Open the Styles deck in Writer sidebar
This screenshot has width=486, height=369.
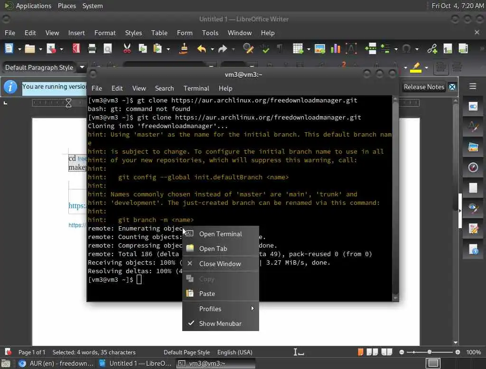coord(473,127)
